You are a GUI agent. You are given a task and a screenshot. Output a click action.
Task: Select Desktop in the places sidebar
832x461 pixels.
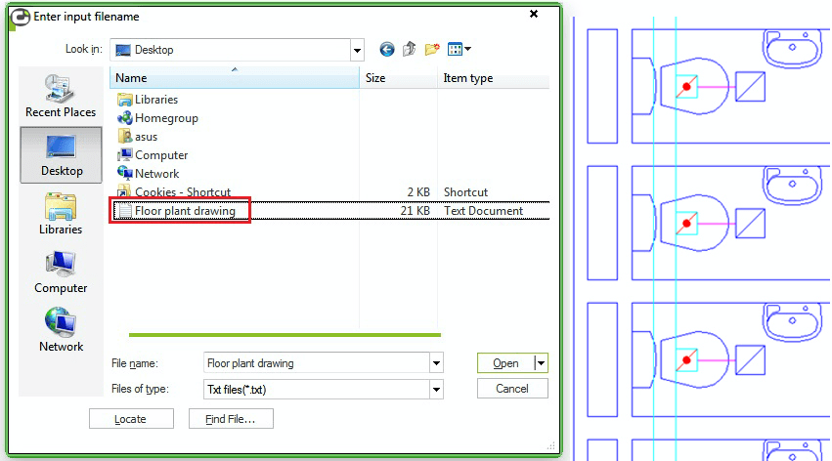[x=61, y=154]
